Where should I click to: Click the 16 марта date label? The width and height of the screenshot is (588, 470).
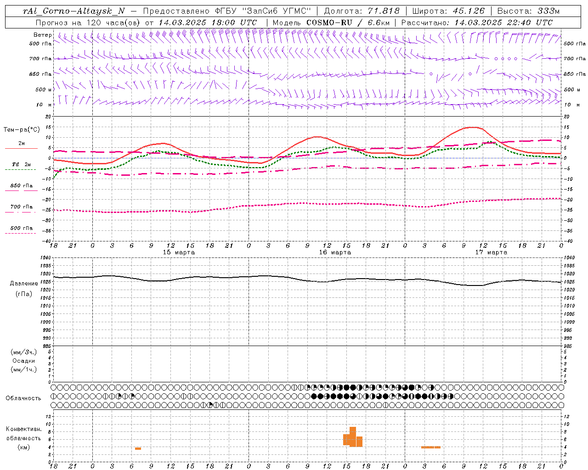(335, 252)
